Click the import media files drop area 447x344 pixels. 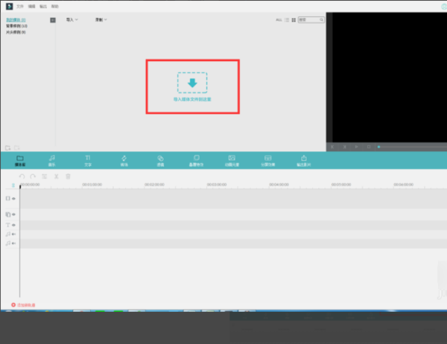pos(192,86)
